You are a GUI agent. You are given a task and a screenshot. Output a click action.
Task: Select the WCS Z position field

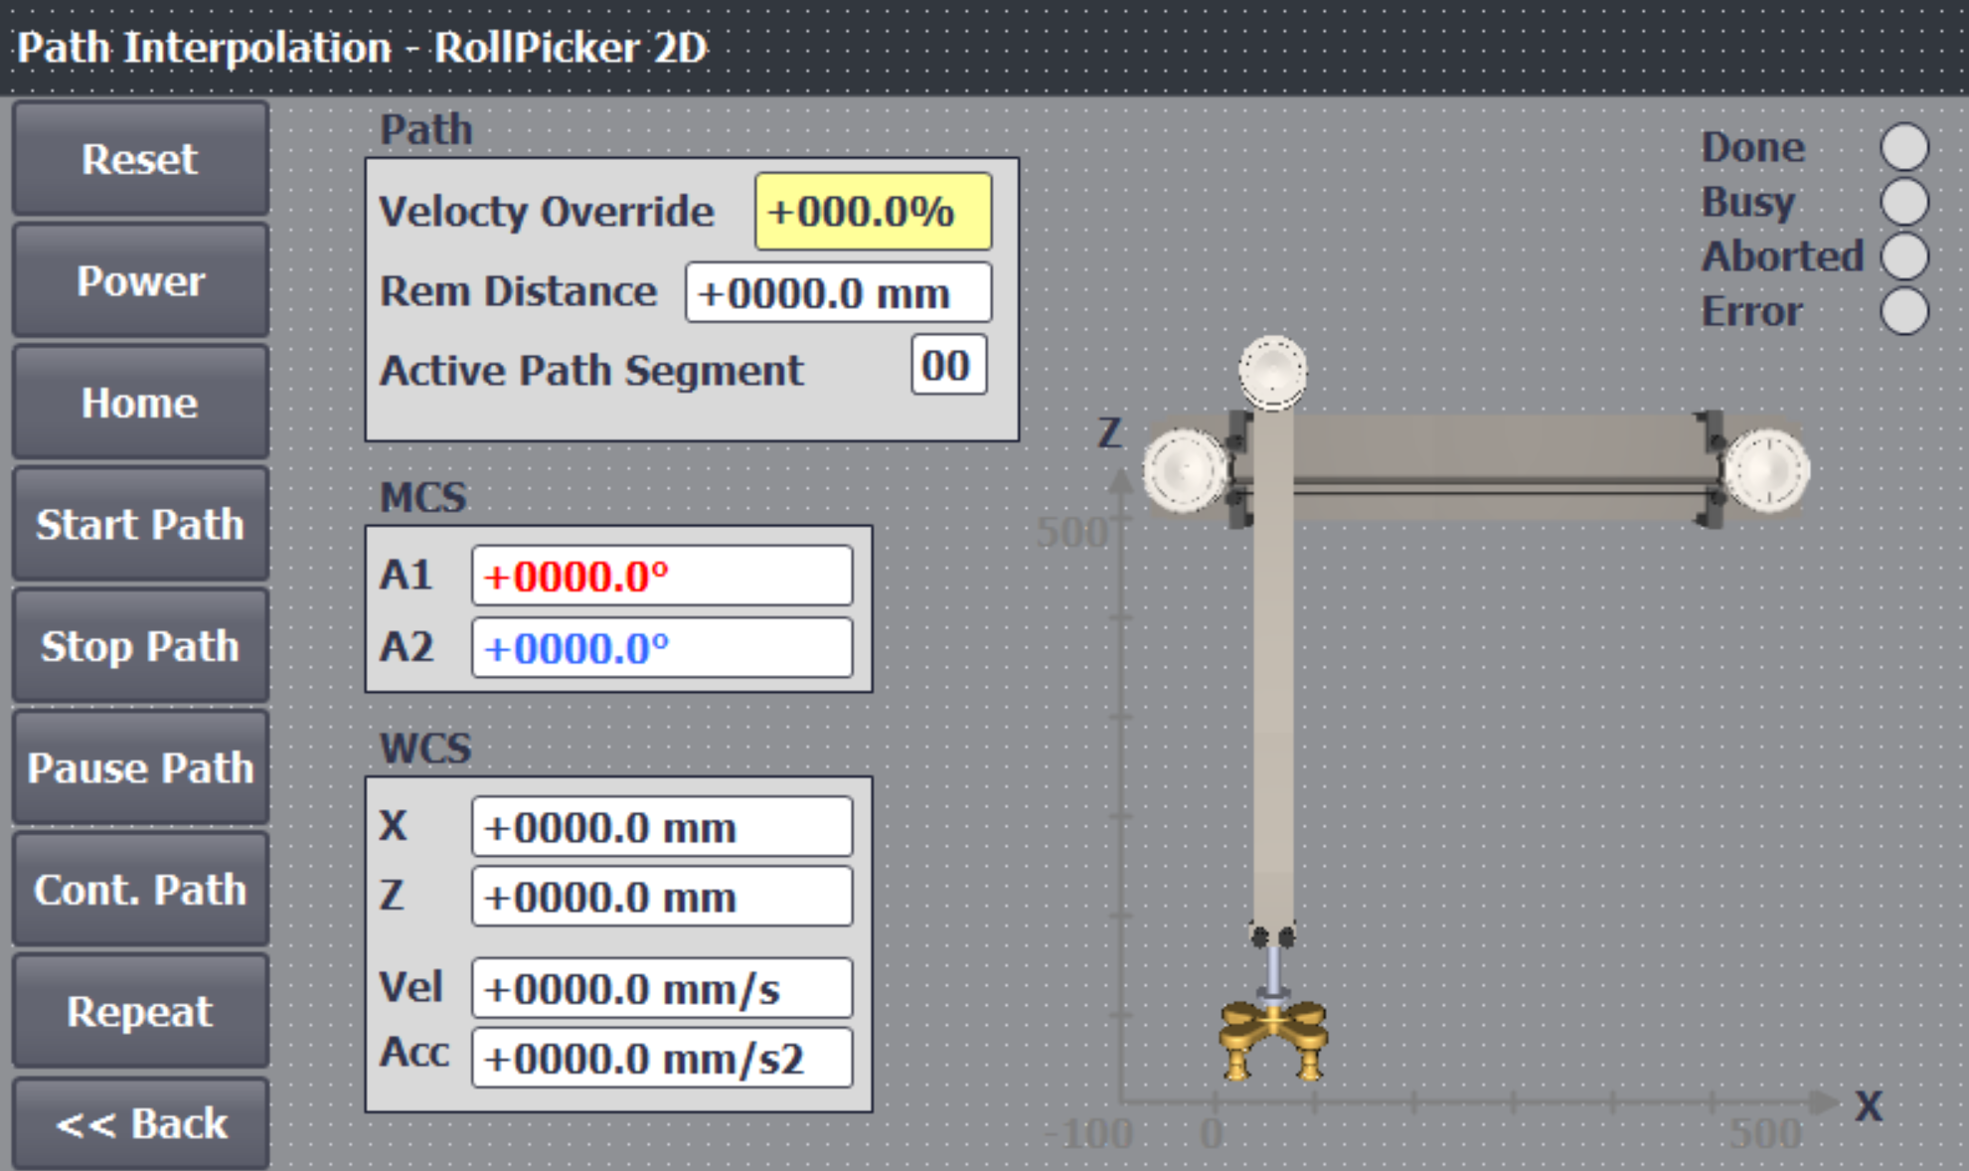point(661,897)
